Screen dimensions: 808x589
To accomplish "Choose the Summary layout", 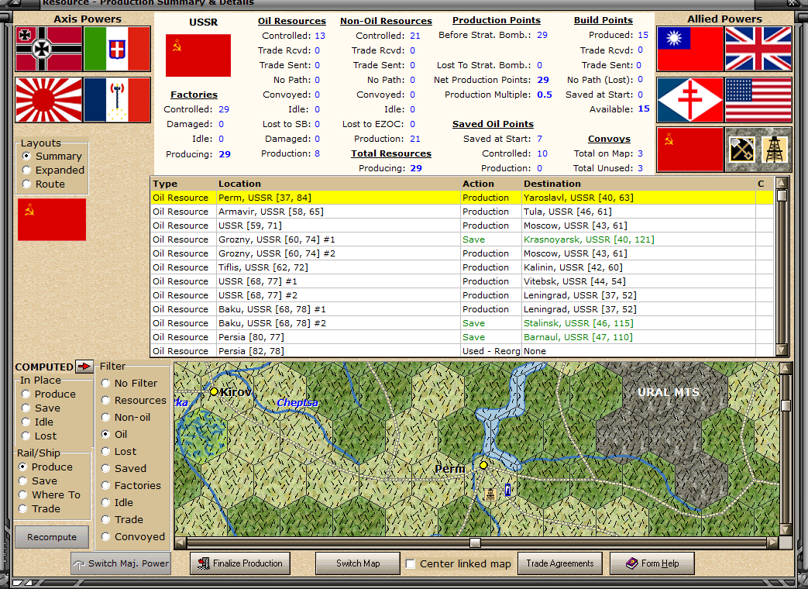I will click(x=52, y=156).
